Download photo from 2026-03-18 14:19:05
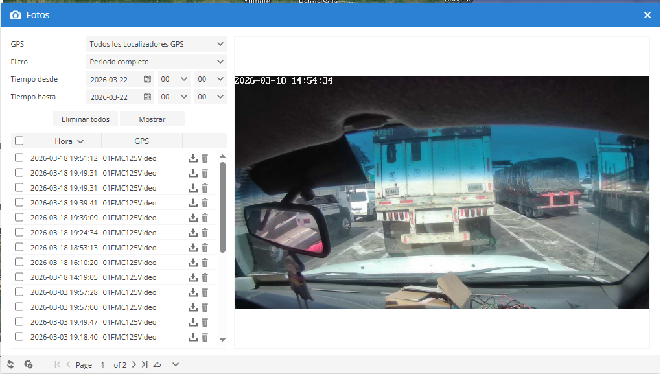663x374 pixels. (x=193, y=277)
